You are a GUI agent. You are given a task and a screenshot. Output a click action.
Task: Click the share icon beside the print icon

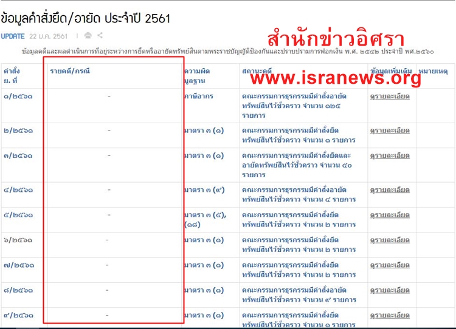100,36
